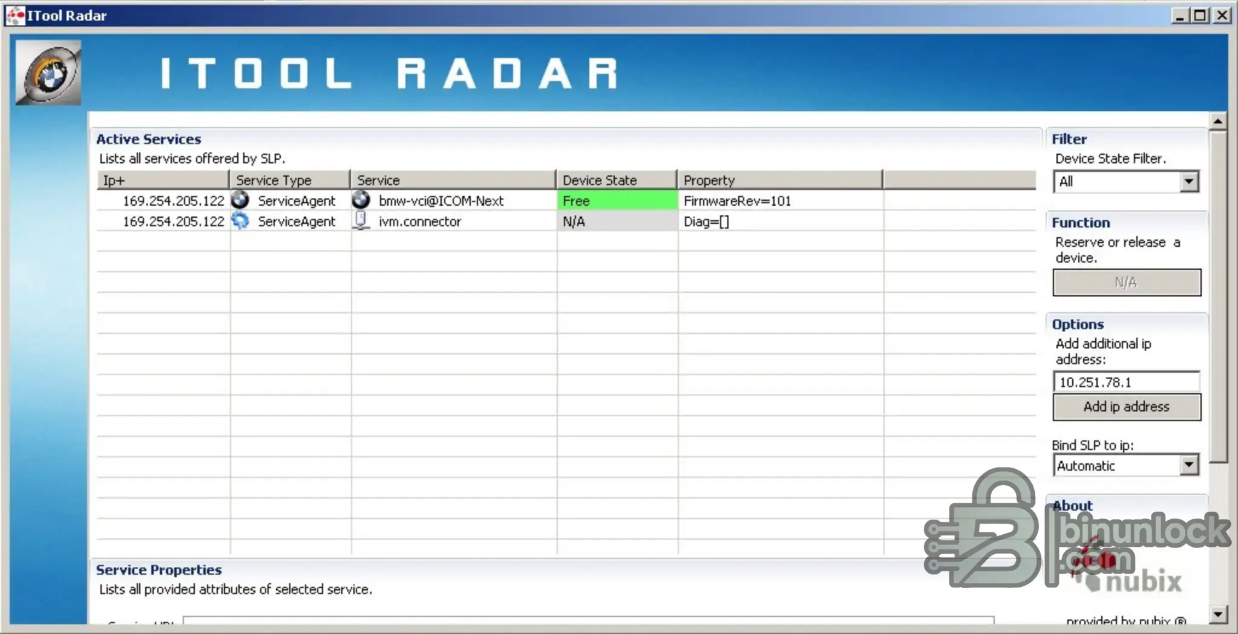
Task: Open the Device State Filter dropdown
Action: [x=1188, y=181]
